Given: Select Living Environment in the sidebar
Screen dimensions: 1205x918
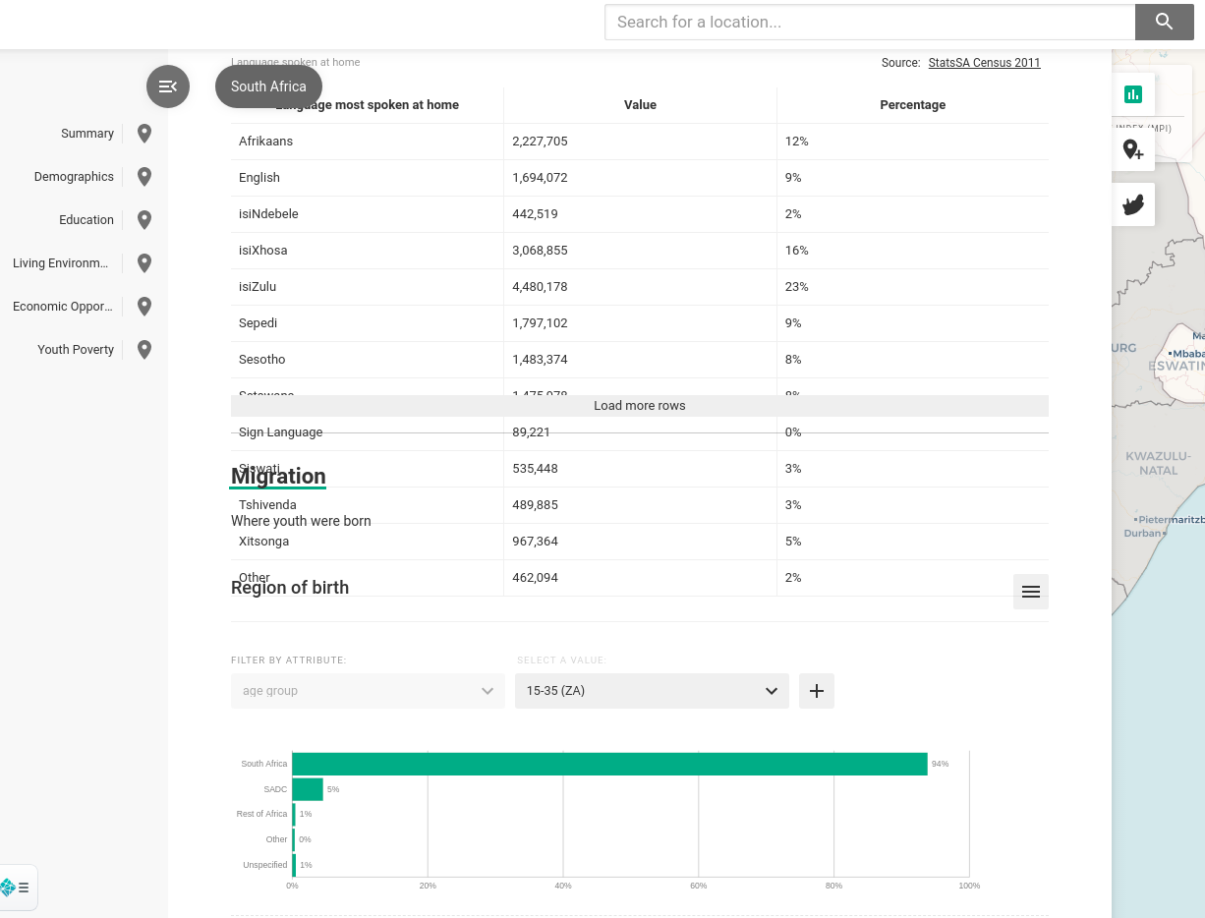Looking at the screenshot, I should coord(60,262).
